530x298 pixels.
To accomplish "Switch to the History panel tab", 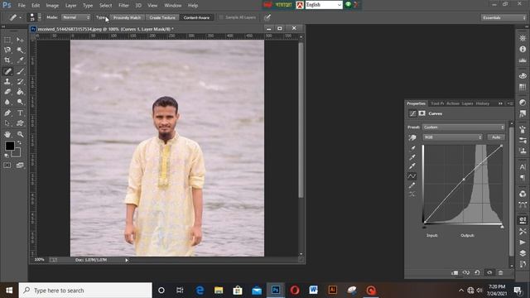I will click(x=483, y=103).
